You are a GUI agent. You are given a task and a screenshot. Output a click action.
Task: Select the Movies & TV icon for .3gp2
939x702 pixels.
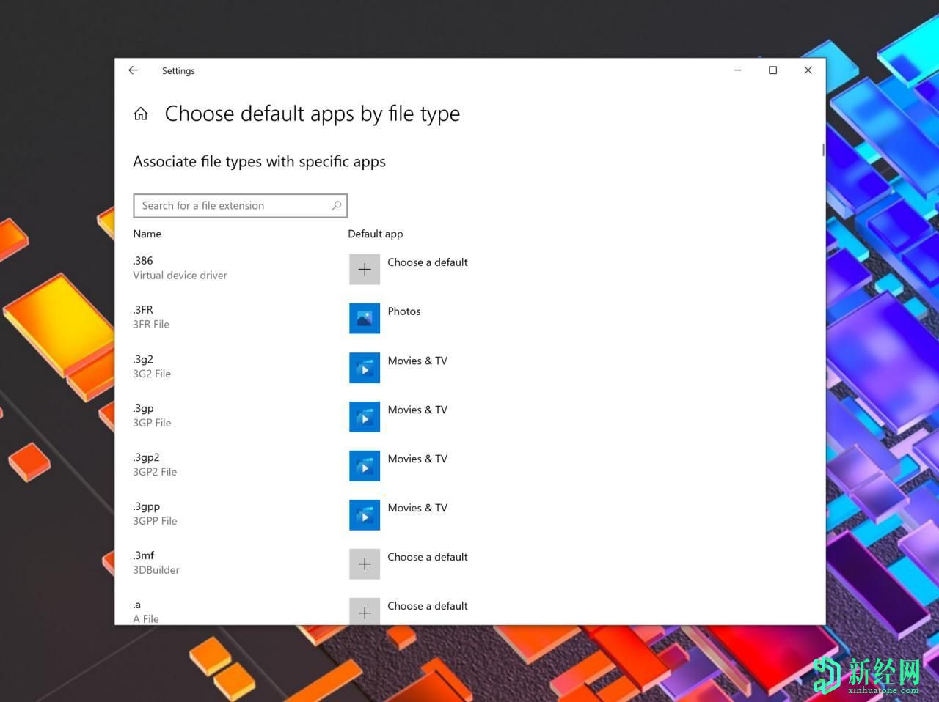pos(365,465)
